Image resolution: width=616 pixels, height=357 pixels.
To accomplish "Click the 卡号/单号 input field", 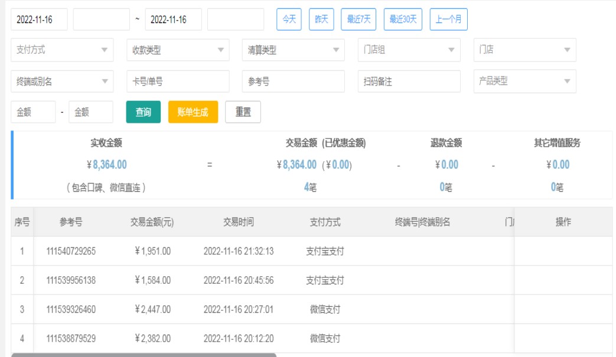I will pyautogui.click(x=178, y=81).
